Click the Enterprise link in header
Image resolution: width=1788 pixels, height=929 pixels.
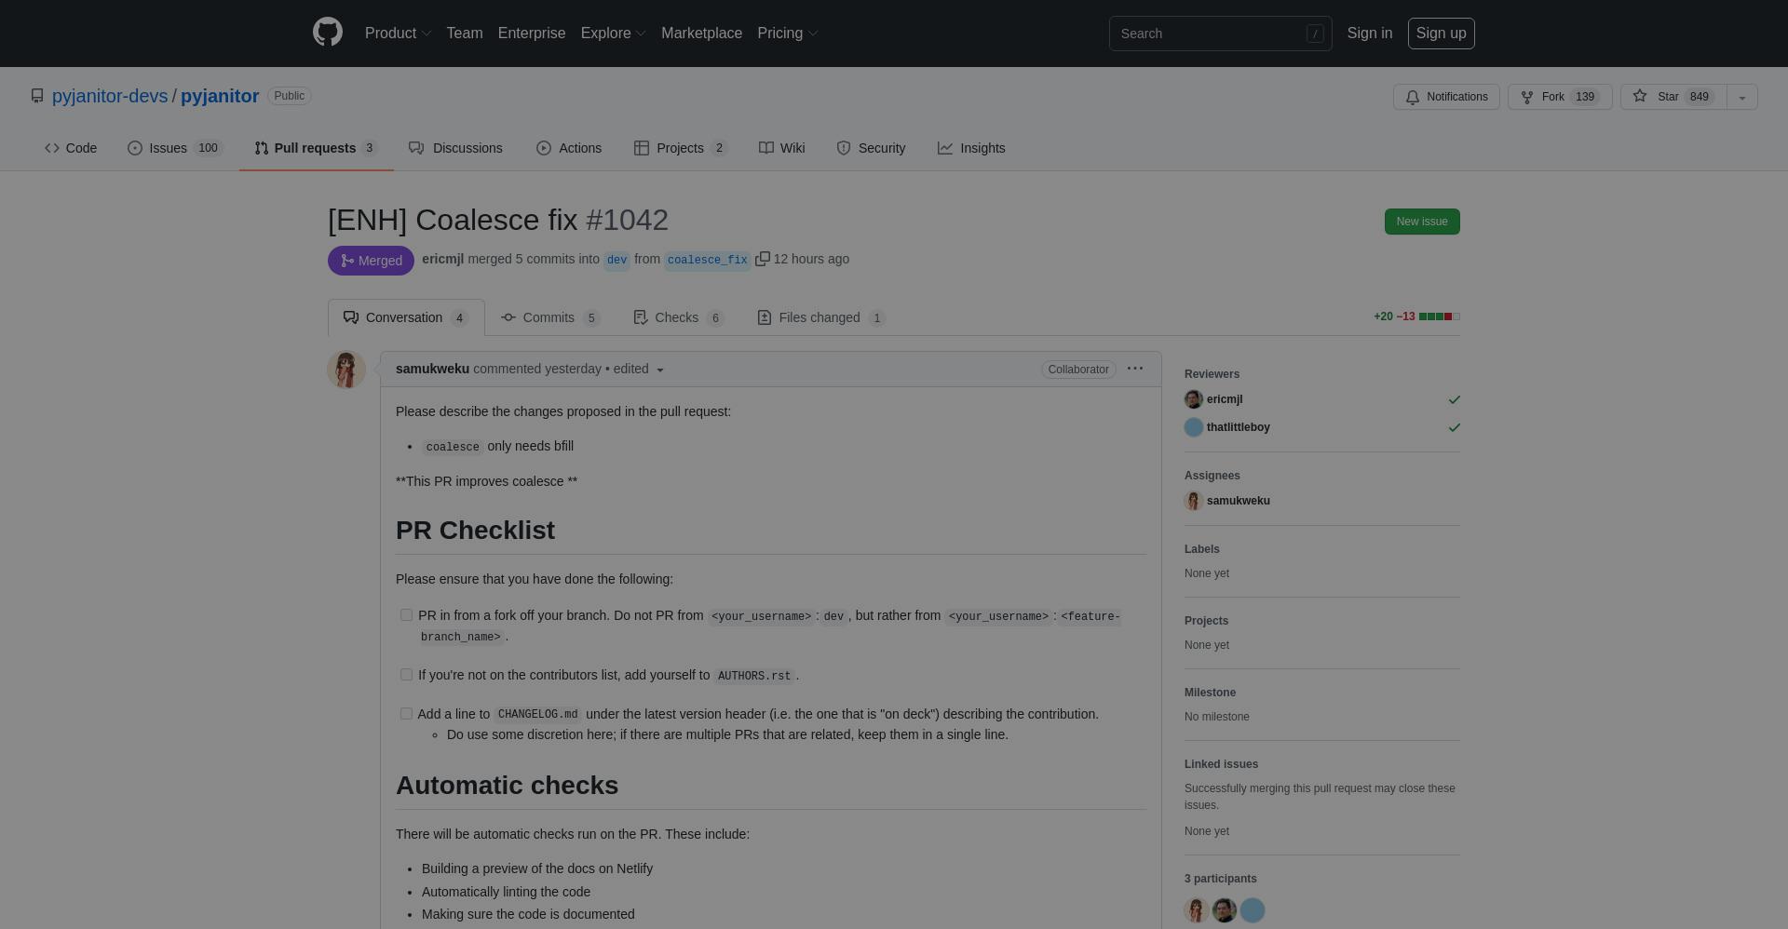pos(532,34)
